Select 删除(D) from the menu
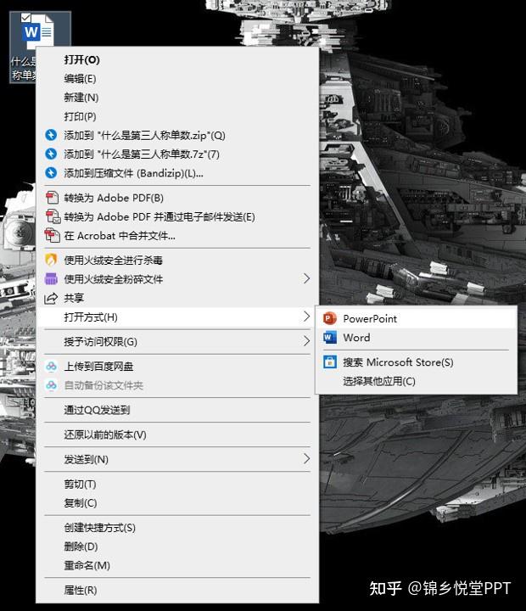Screen dimensions: 526x611 point(177,547)
